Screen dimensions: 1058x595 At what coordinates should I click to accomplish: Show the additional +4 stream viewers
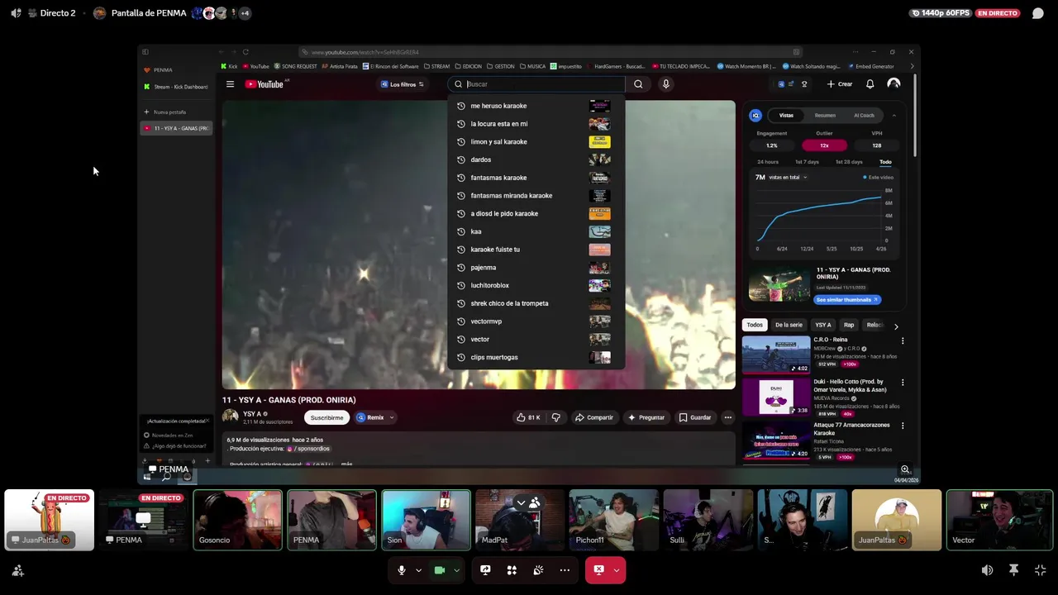coord(245,13)
